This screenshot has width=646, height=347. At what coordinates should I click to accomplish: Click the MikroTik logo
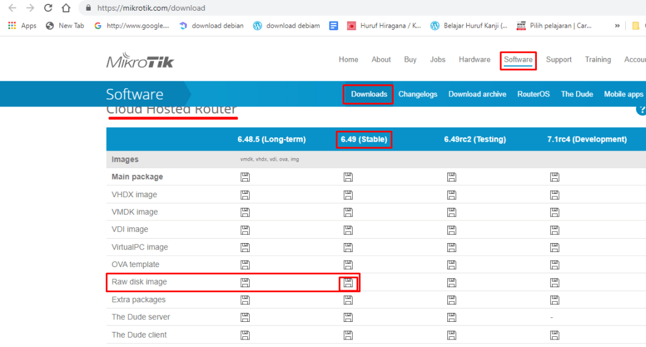point(140,61)
